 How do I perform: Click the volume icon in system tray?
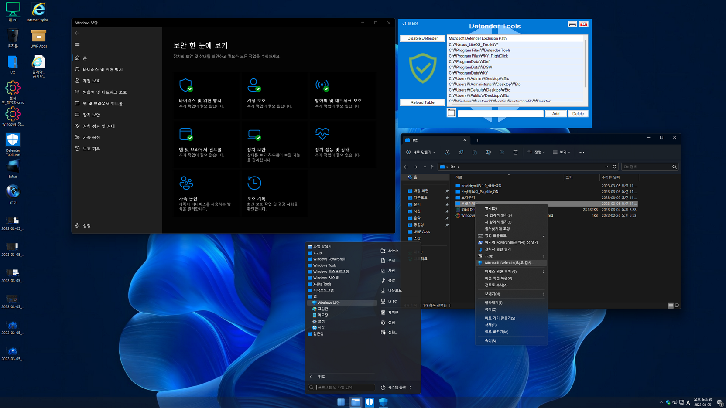click(x=675, y=402)
